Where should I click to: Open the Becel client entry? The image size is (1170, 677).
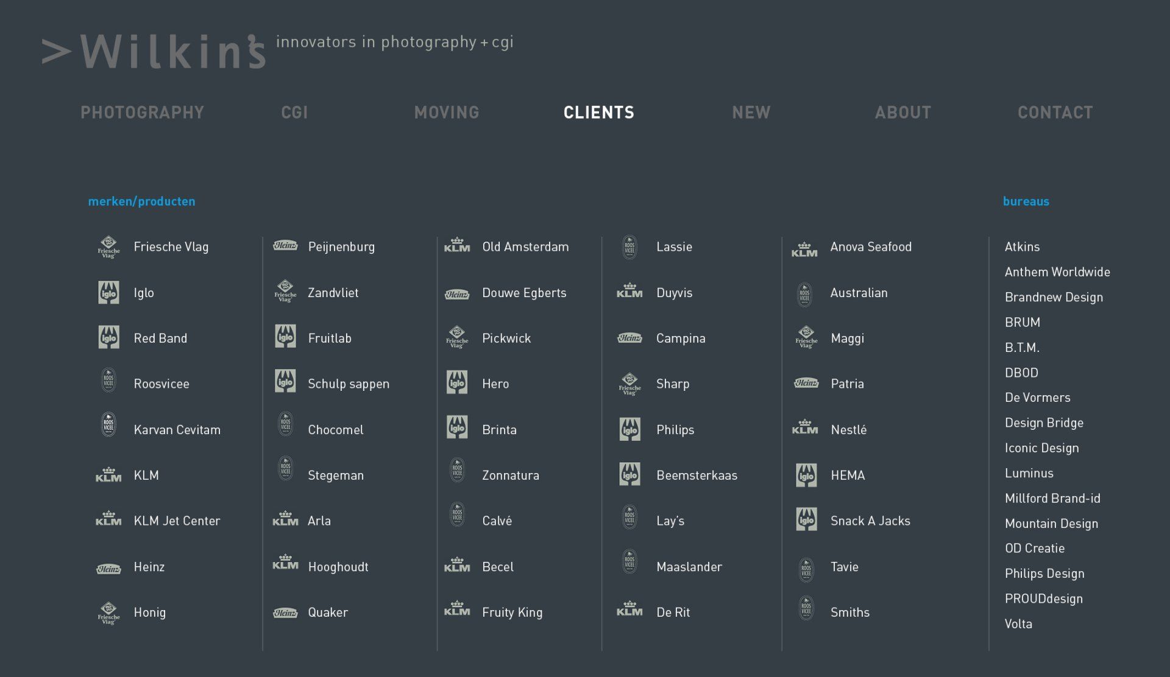(498, 567)
